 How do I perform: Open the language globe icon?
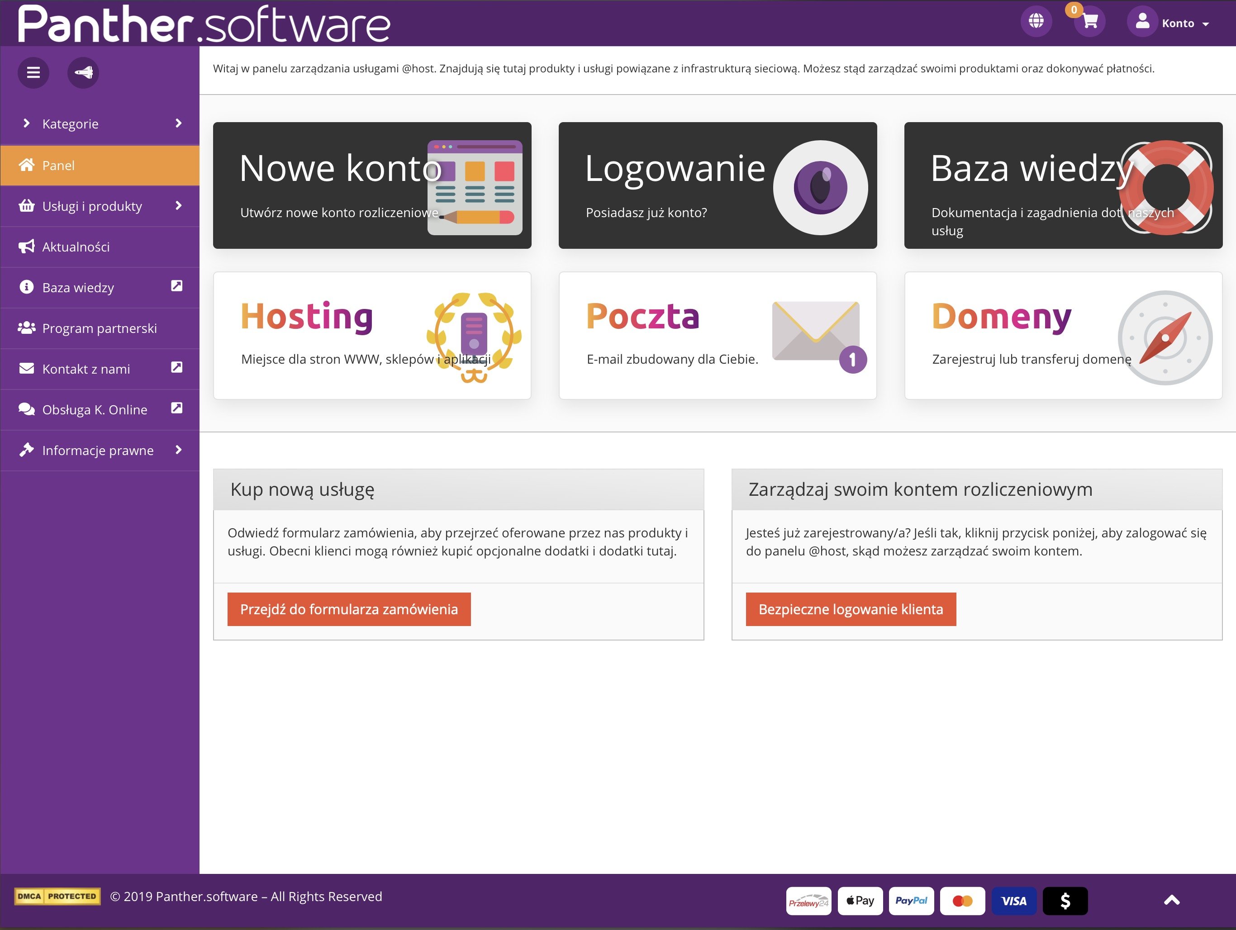click(1036, 21)
